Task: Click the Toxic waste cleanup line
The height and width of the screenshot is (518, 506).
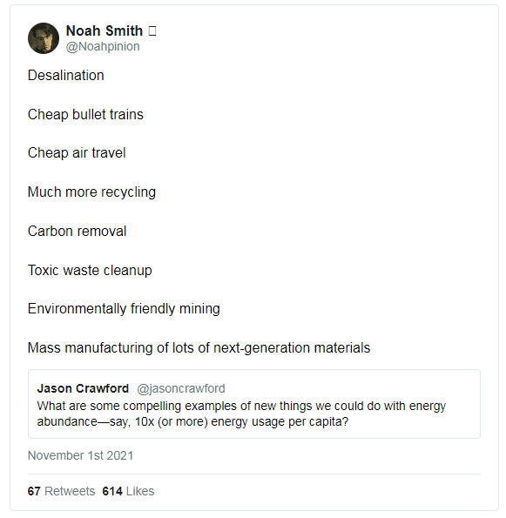Action: click(90, 270)
